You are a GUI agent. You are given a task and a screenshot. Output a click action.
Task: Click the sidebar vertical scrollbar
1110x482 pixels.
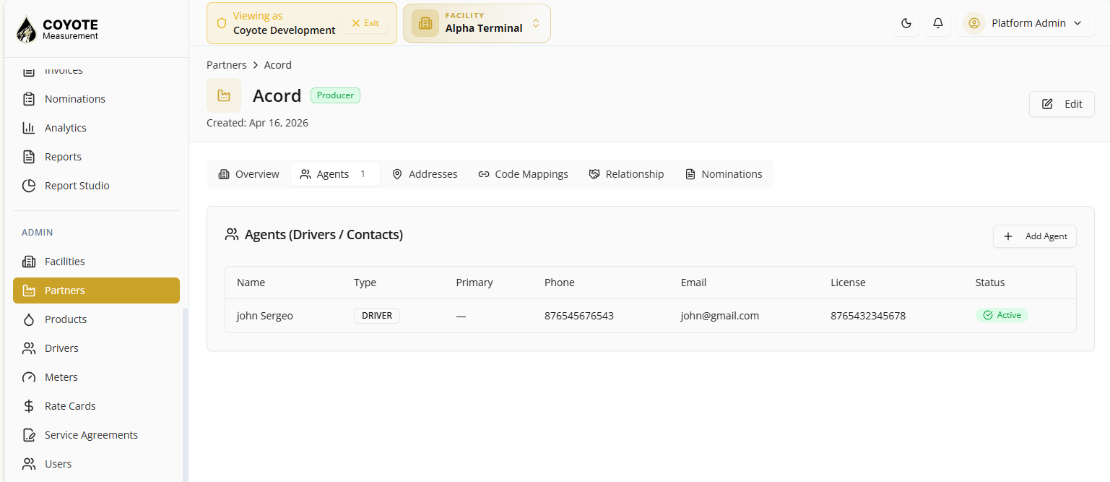[x=185, y=394]
